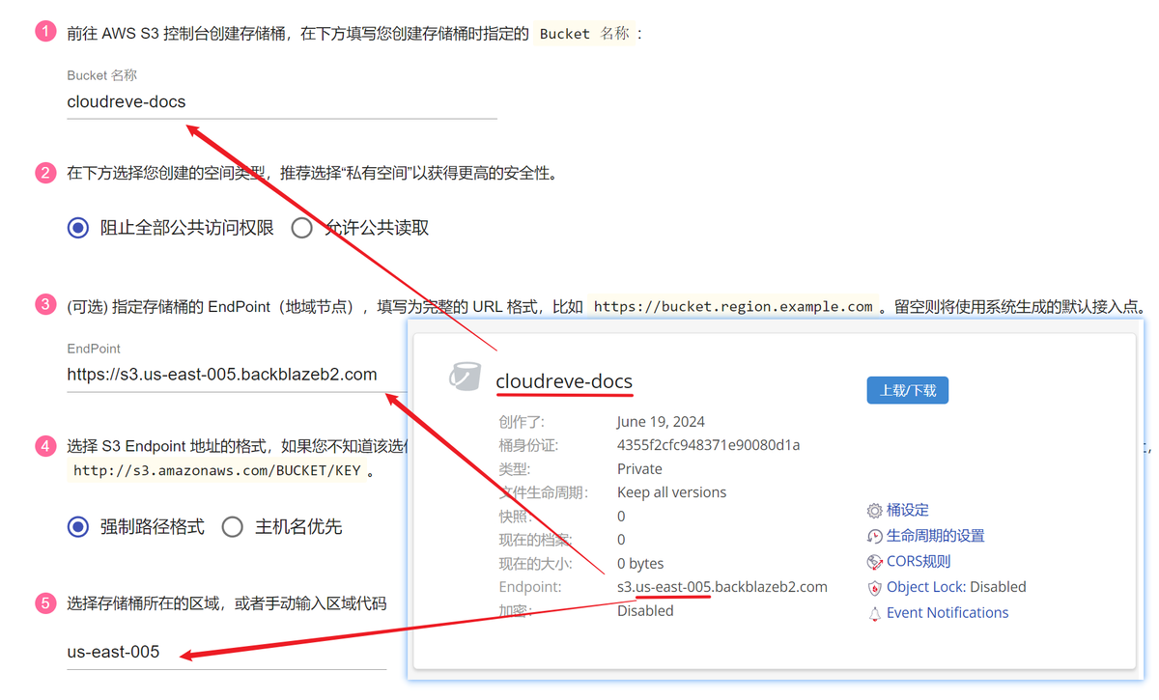The height and width of the screenshot is (700, 1159).
Task: Select 主机名优先 radio option
Action: point(232,527)
